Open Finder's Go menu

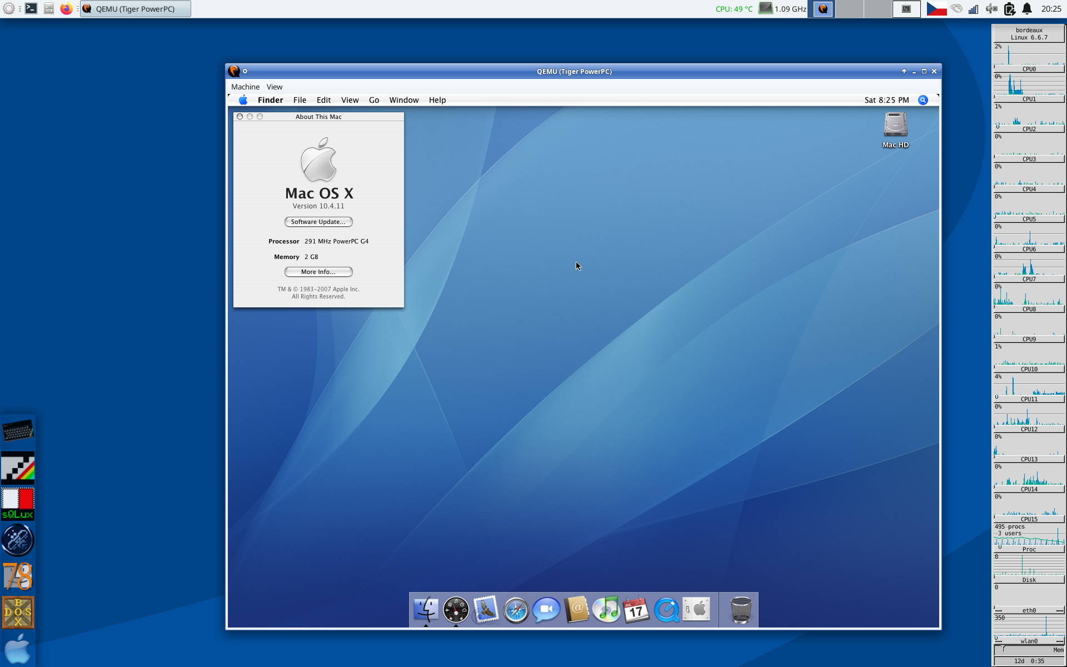click(374, 100)
